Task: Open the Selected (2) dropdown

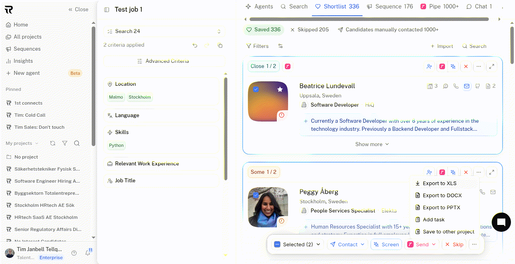Action: coord(297,244)
